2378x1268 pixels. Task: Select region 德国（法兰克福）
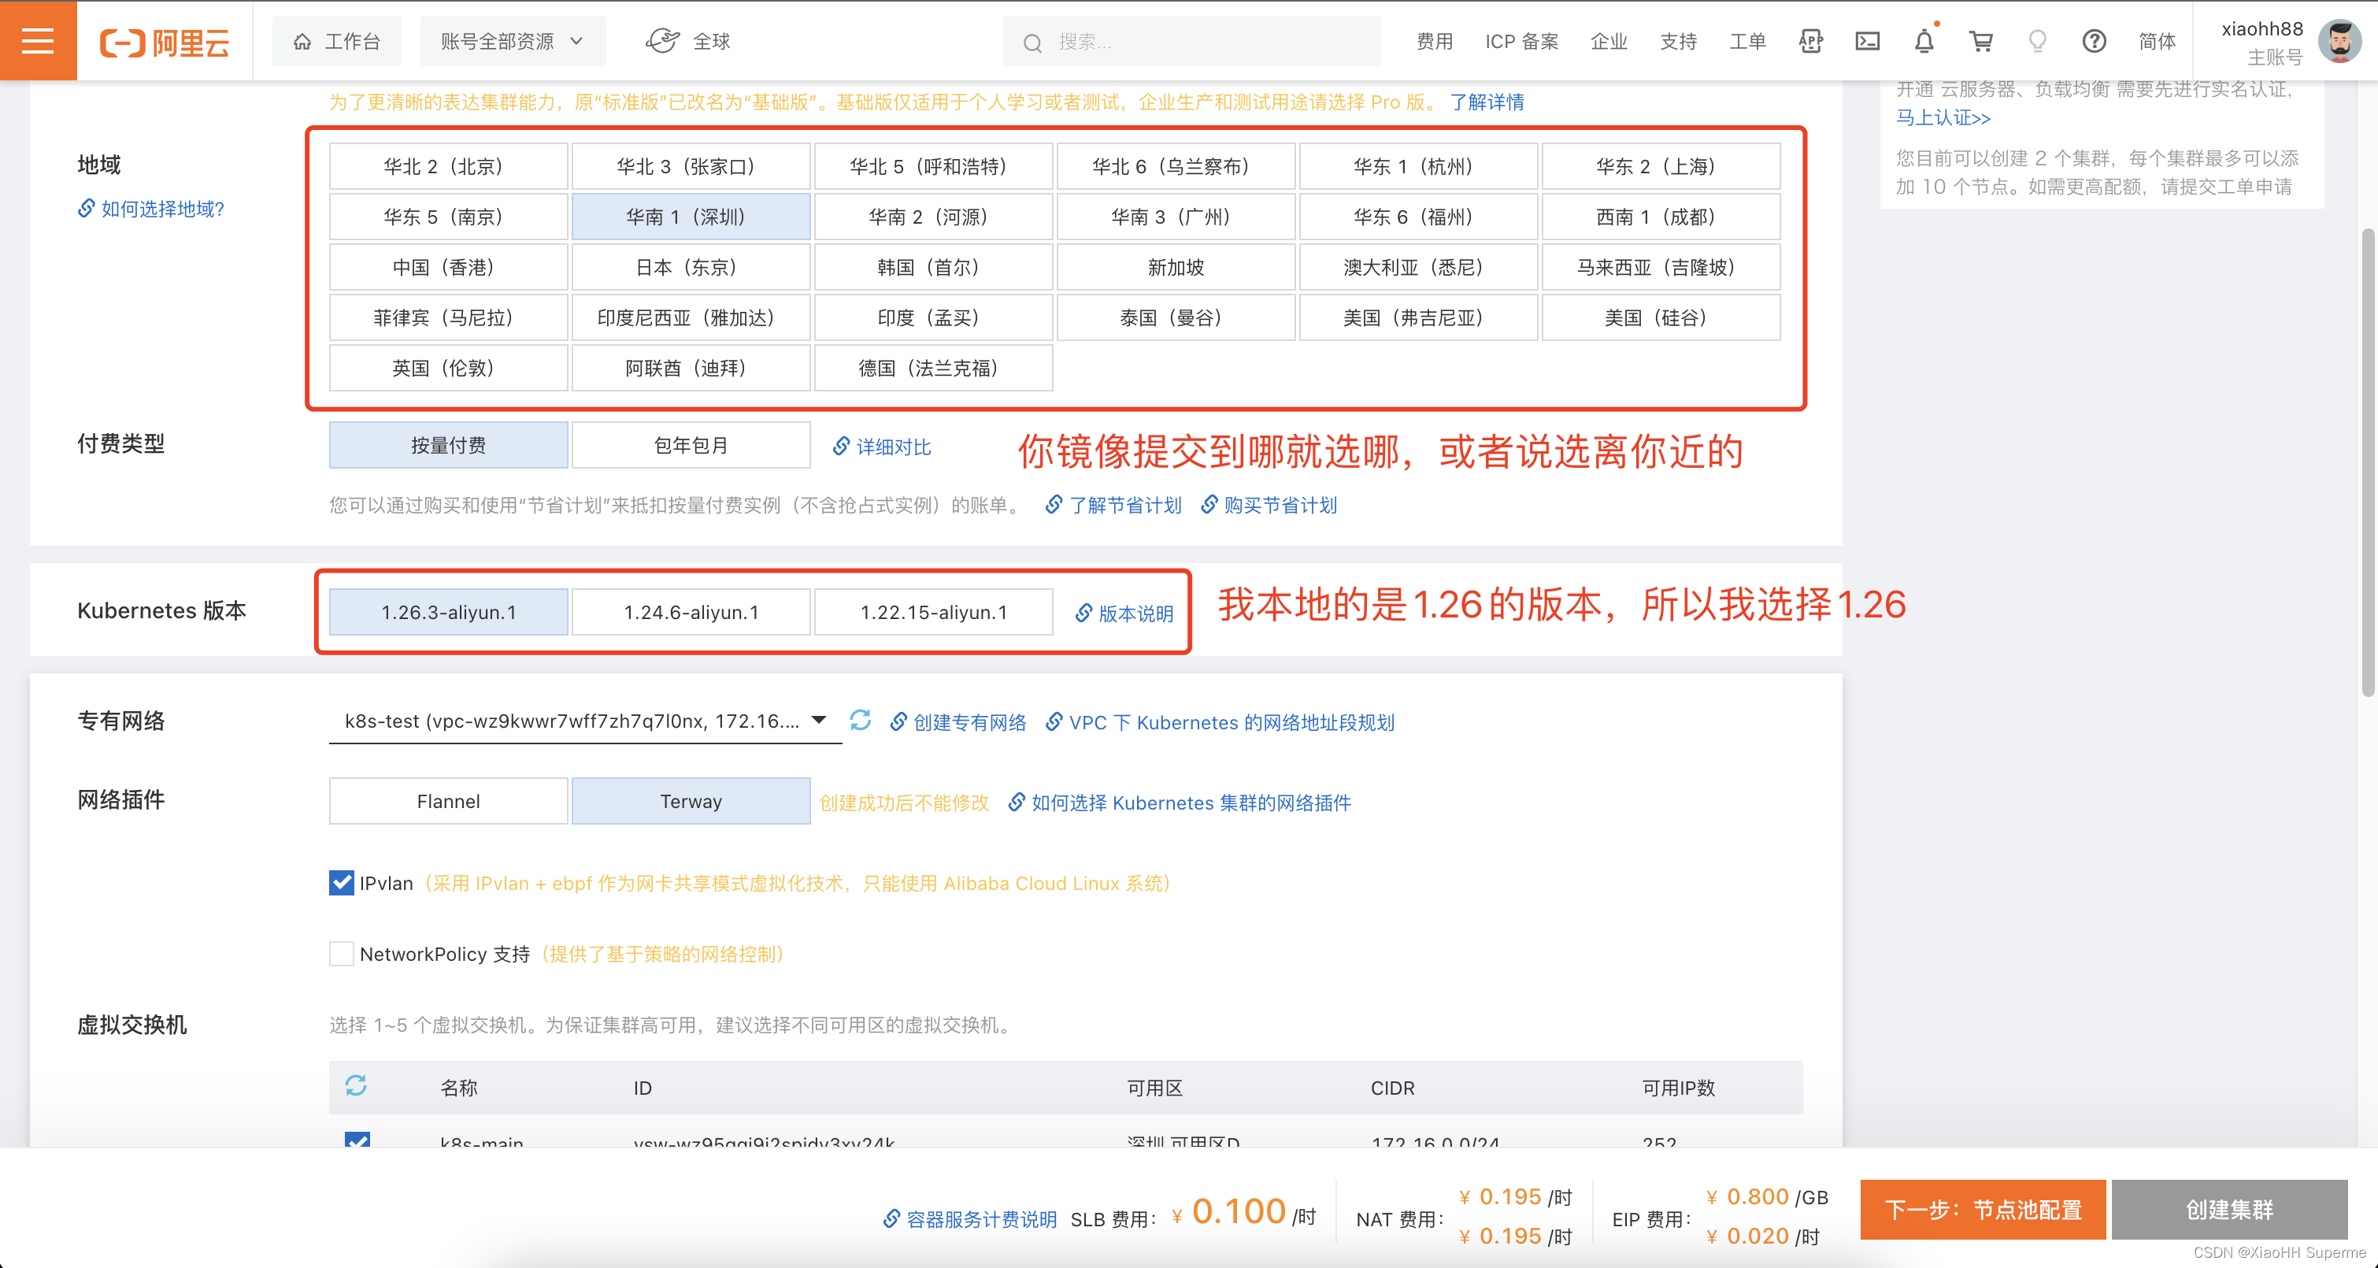pos(932,369)
